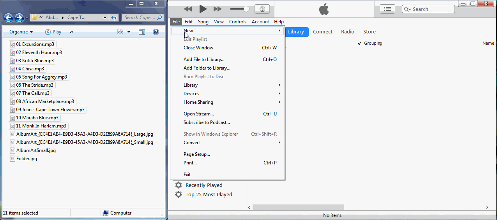497x220 pixels.
Task: Click the AlbumArtSmall.jpg image icon
Action: pyautogui.click(x=12, y=150)
